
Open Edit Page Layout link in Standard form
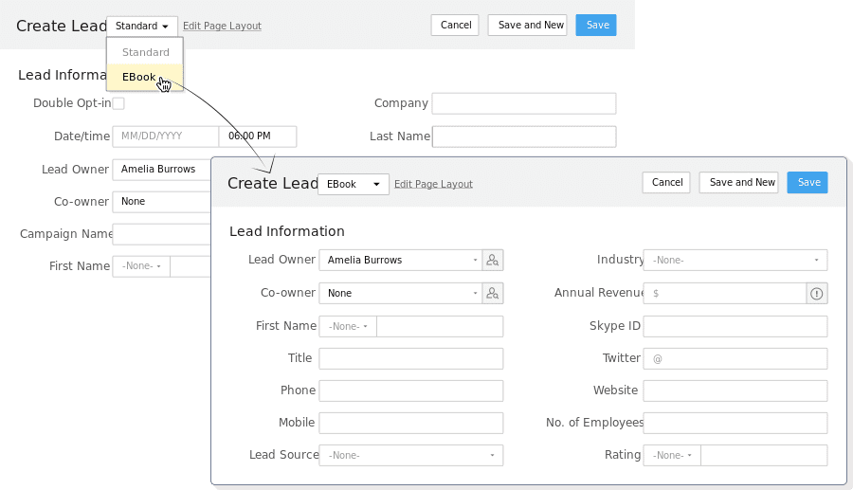click(x=222, y=26)
